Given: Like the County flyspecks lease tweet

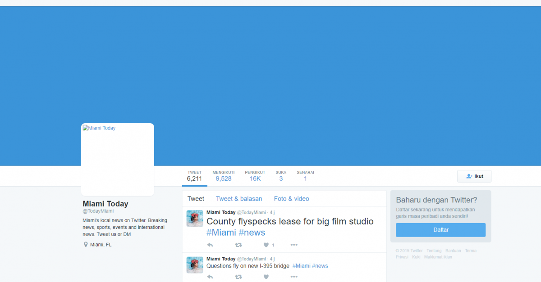Looking at the screenshot, I should pyautogui.click(x=266, y=245).
